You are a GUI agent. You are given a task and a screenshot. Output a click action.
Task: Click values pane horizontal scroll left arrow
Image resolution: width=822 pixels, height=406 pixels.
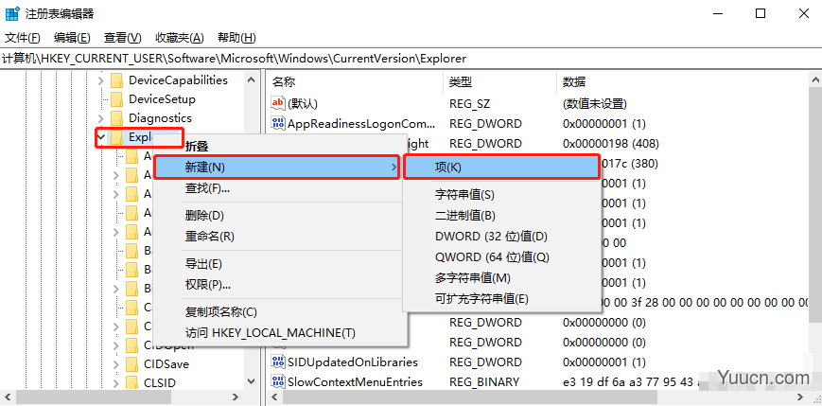273,397
